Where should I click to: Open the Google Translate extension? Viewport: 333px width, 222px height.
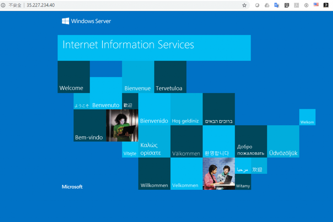[277, 5]
